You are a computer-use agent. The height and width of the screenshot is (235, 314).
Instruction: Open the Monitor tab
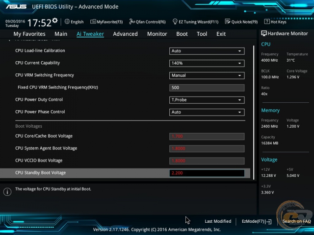pos(157,34)
